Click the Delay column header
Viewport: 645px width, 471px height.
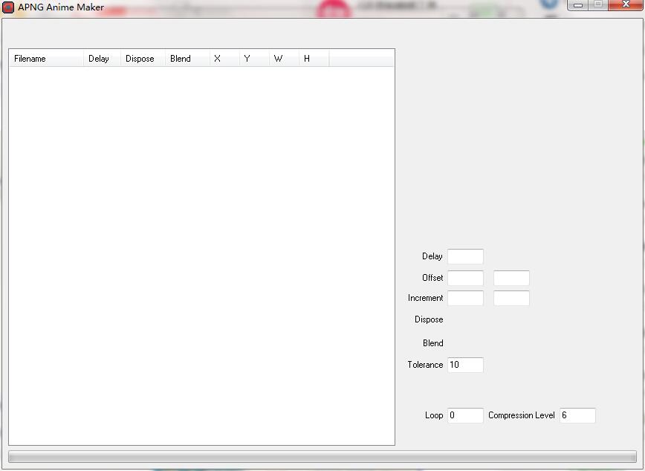(x=102, y=59)
